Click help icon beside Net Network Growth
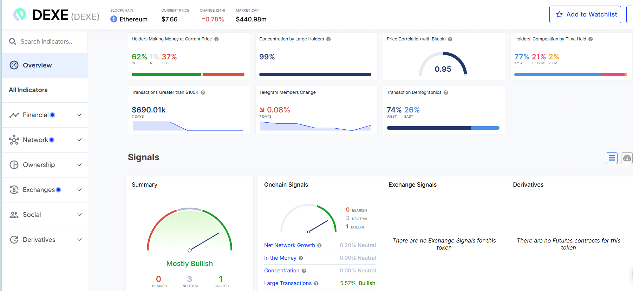633x291 pixels. (319, 245)
